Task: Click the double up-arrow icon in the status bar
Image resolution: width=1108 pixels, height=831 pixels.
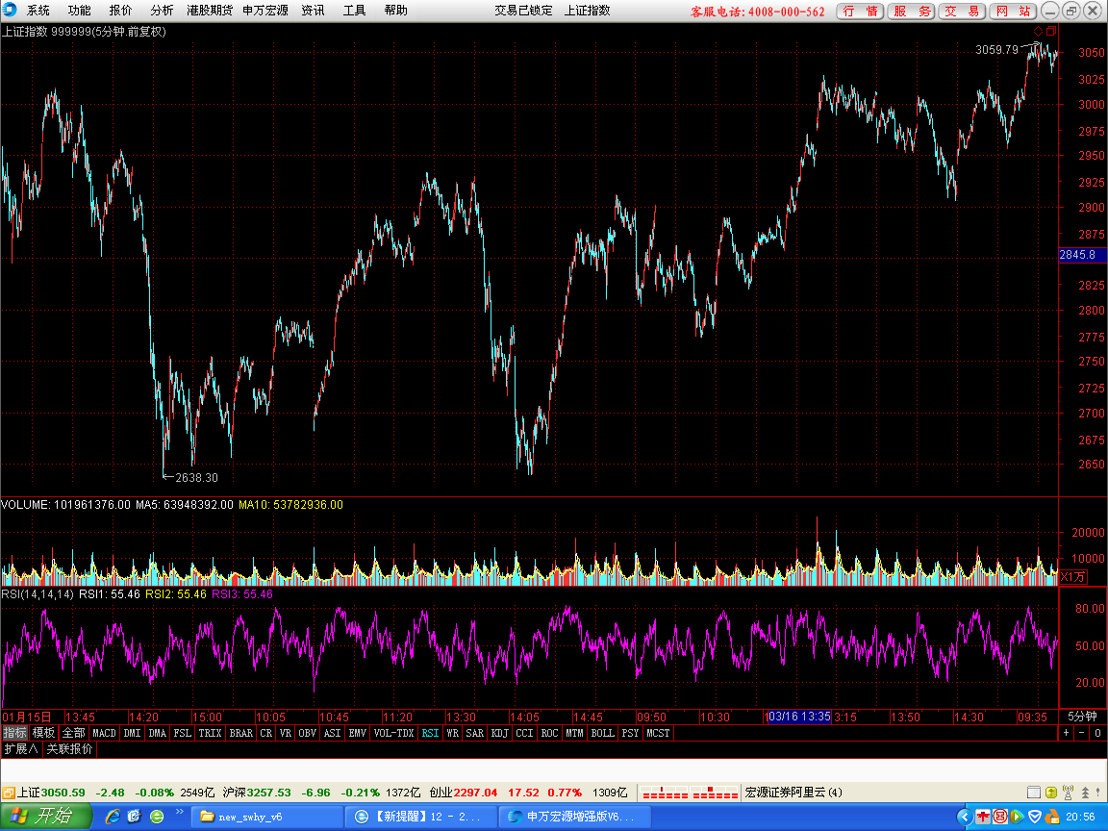Action: point(1085,793)
